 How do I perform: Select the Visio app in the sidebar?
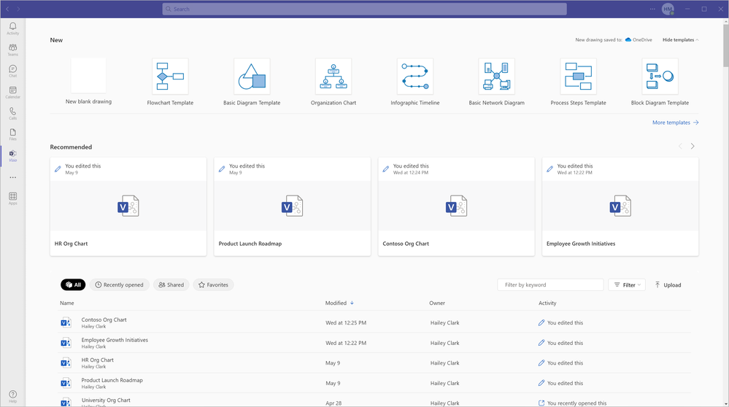click(12, 155)
